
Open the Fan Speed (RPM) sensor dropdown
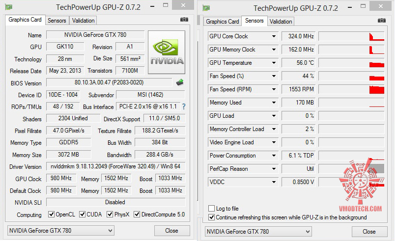click(x=274, y=89)
